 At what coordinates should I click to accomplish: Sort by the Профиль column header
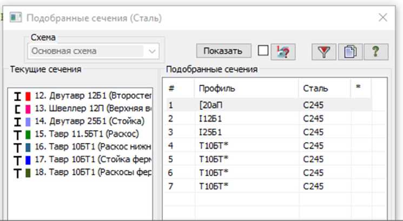(x=217, y=88)
